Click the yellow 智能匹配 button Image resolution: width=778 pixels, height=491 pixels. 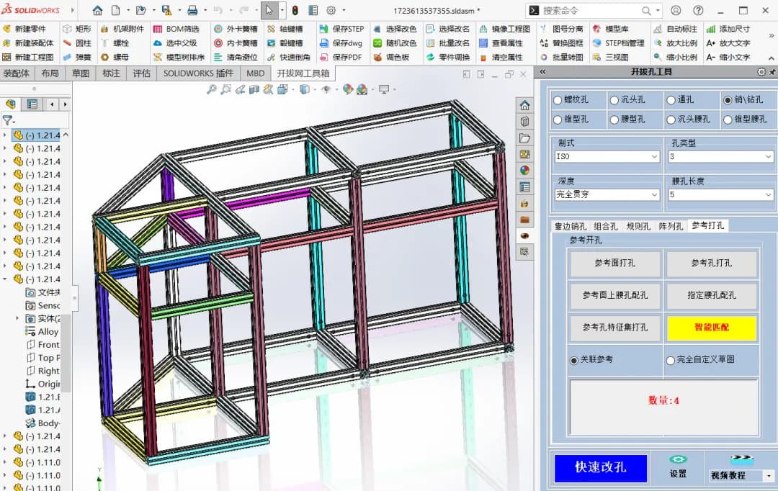[x=712, y=328]
